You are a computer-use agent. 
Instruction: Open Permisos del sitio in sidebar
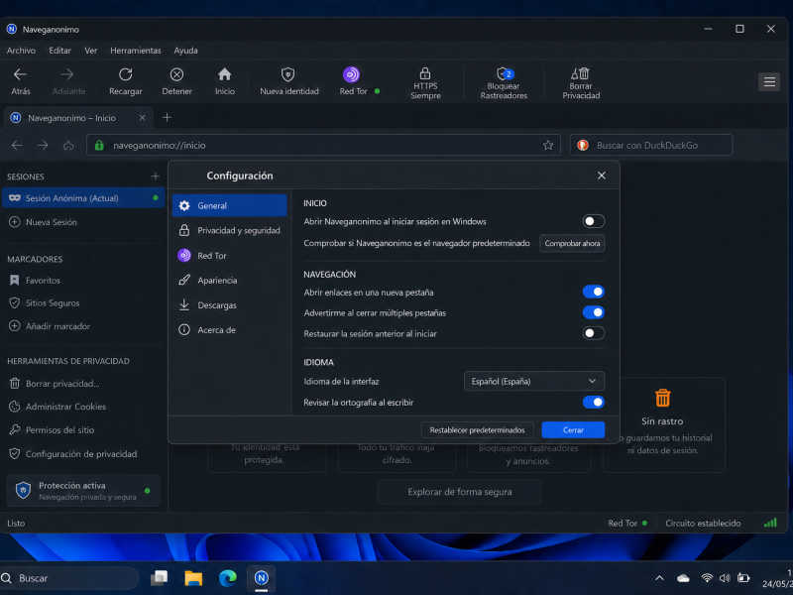[83, 430]
